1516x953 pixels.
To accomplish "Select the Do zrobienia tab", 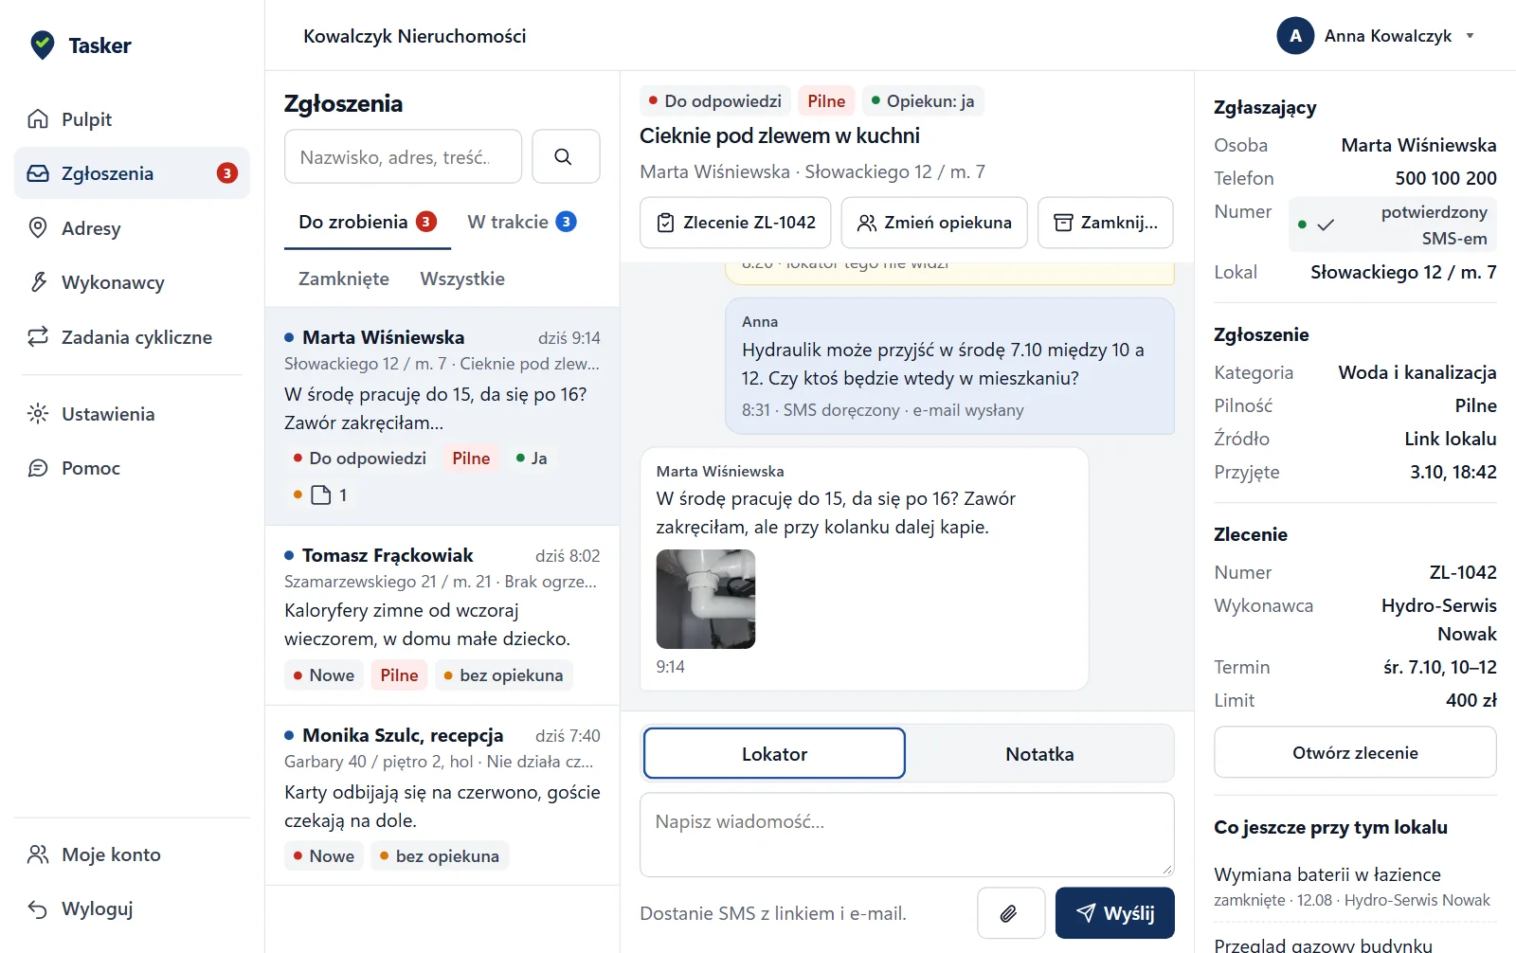I will (x=368, y=222).
